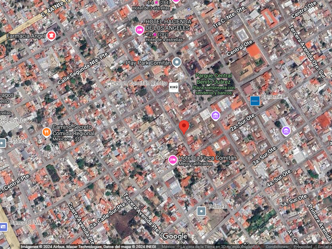
Task: Click the museum pin near 2a. Sur Ote.
Action: click(215, 116)
